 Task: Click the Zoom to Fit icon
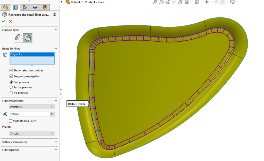click(155, 2)
